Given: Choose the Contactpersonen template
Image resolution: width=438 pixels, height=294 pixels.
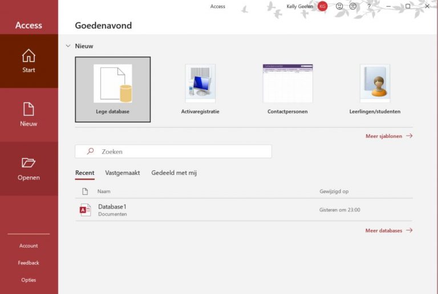Looking at the screenshot, I should [x=287, y=89].
